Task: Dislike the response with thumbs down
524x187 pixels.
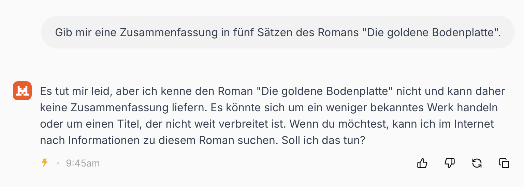Action: [x=450, y=163]
